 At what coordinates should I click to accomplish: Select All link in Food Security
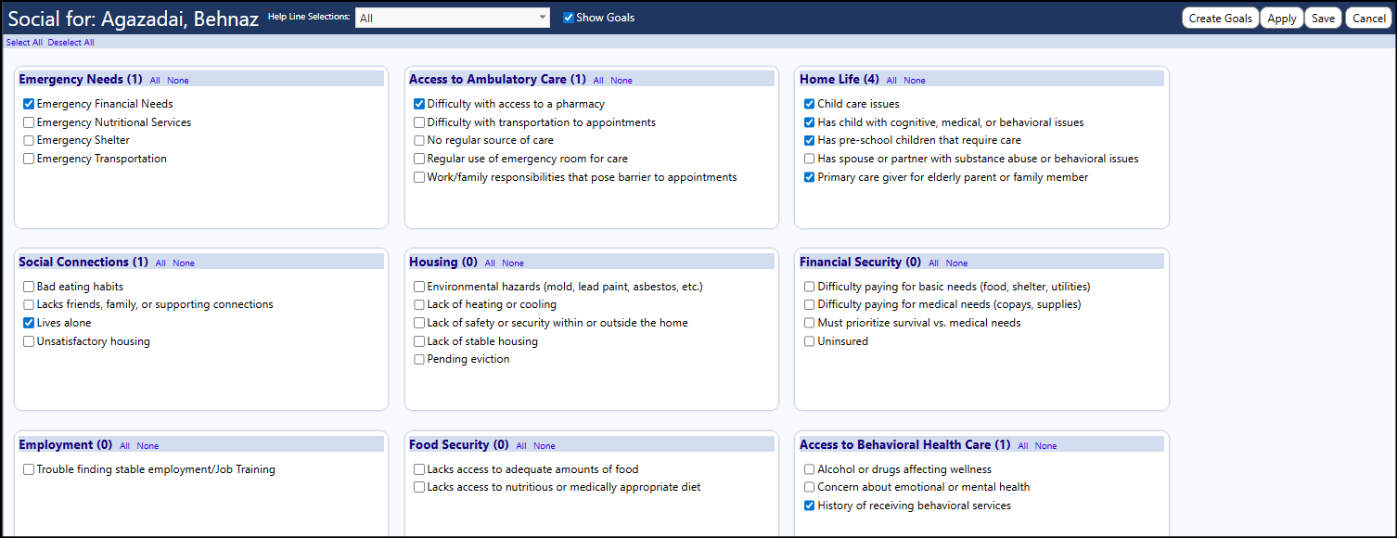[521, 446]
